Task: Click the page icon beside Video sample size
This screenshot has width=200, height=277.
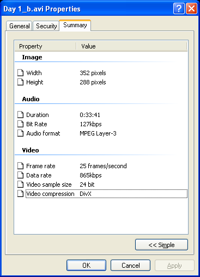Action: (x=21, y=184)
